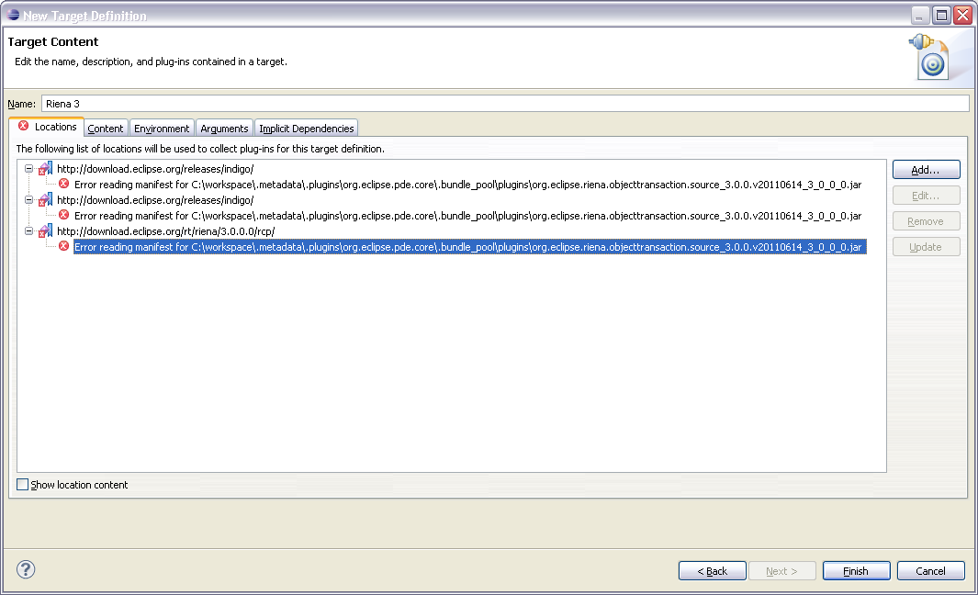Close the New Target Definition window
This screenshot has width=978, height=595.
[x=963, y=15]
